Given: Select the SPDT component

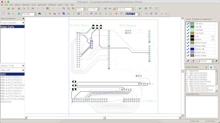Looking at the screenshot, I should 12,74.
